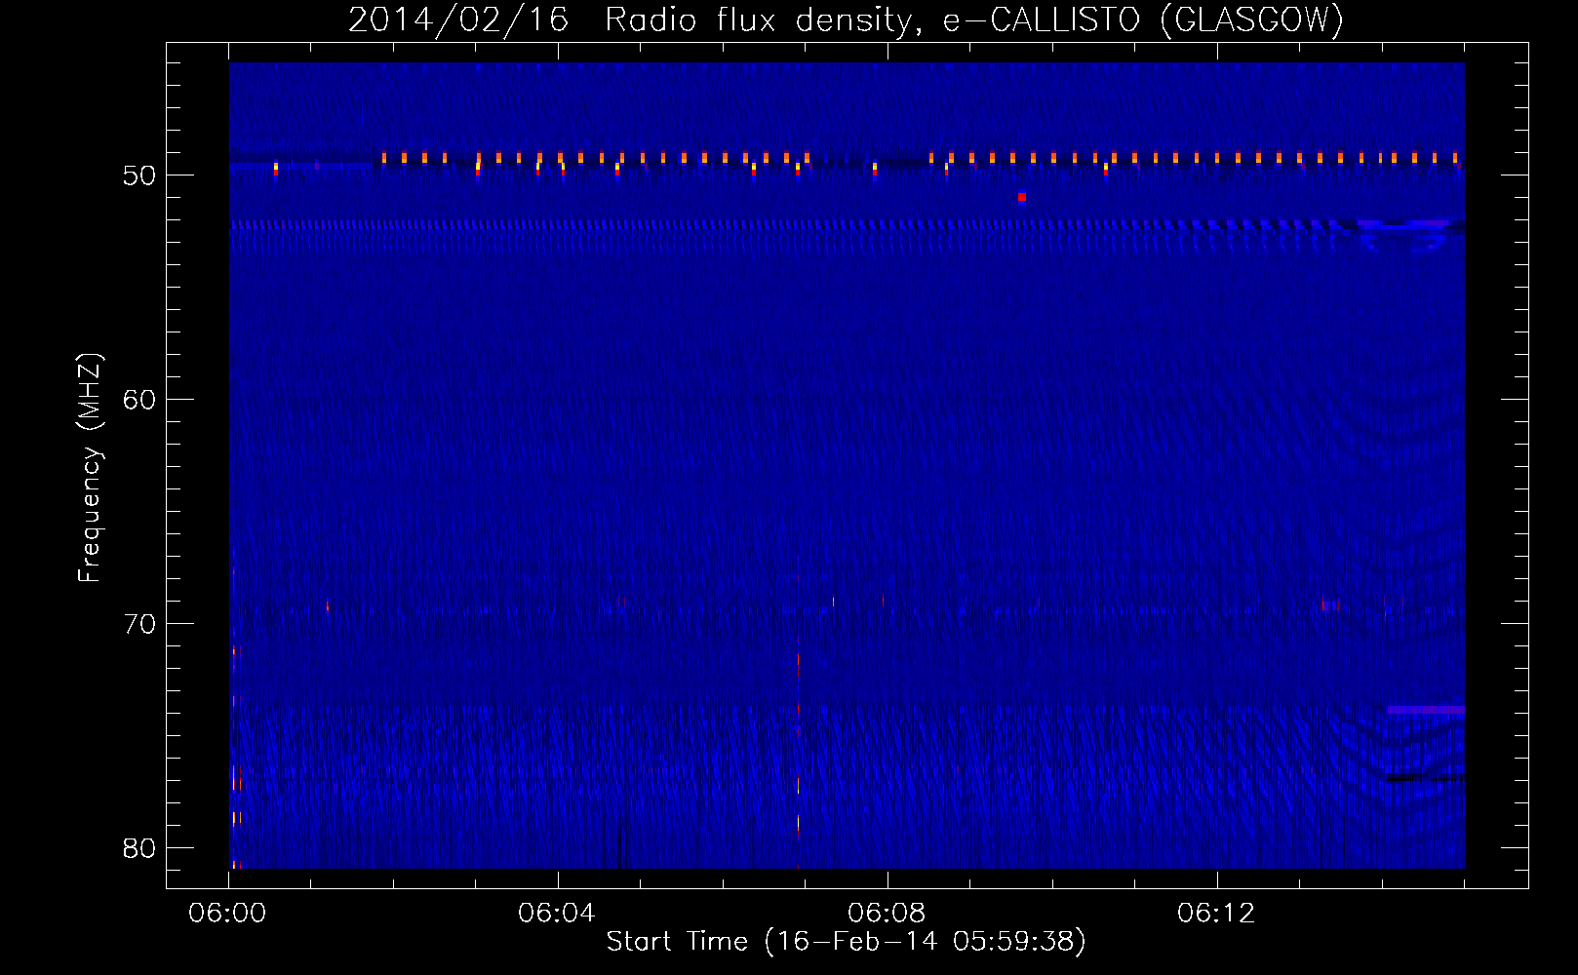This screenshot has width=1578, height=975.
Task: Click the 06:04 time tick label
Action: (557, 914)
